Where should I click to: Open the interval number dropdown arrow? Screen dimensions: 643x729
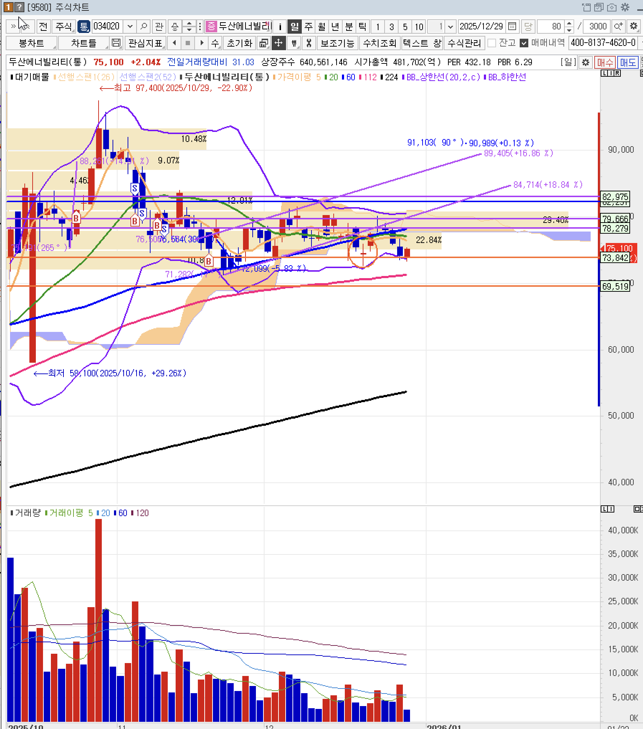pos(451,27)
